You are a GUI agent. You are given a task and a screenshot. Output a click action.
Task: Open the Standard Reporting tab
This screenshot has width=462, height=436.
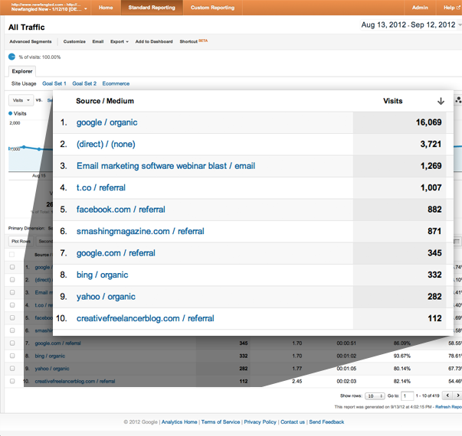[152, 8]
